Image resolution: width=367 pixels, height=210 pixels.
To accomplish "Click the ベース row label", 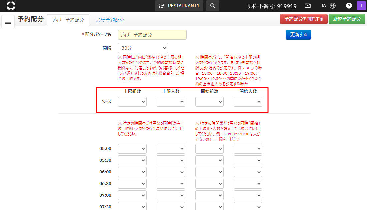I will [106, 102].
